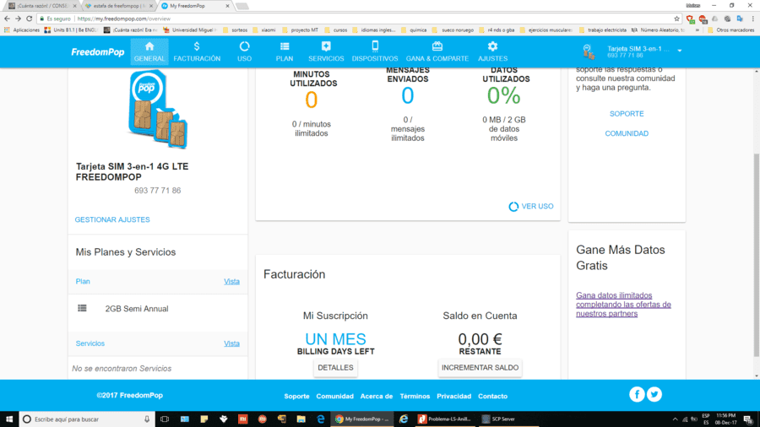Open the sorteos bookmark folder
This screenshot has height=427, width=760.
pyautogui.click(x=235, y=30)
